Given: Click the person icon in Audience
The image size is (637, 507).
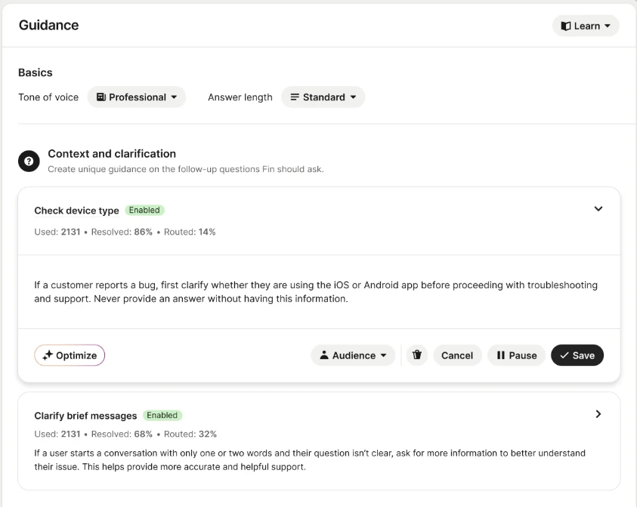Looking at the screenshot, I should click(x=324, y=355).
